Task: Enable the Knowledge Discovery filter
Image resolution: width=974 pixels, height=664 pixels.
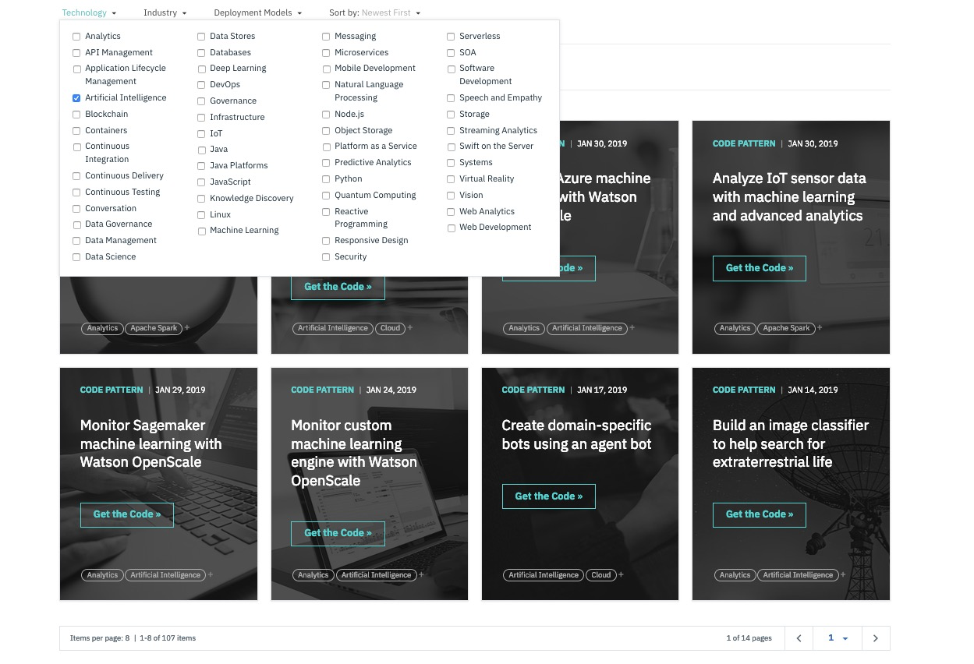Action: click(x=201, y=199)
